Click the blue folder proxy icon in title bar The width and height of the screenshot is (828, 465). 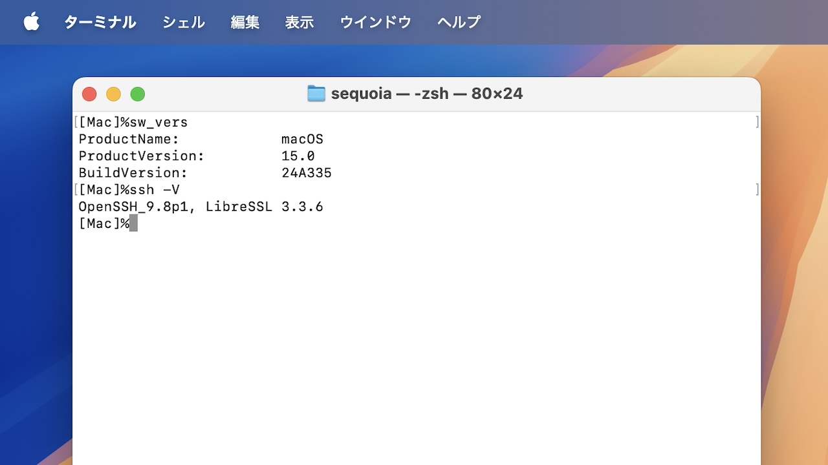[x=316, y=94]
